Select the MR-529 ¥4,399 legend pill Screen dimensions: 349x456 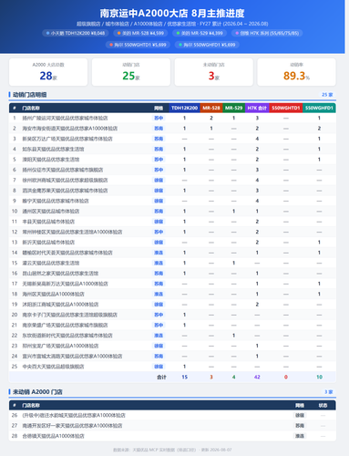tap(200, 33)
